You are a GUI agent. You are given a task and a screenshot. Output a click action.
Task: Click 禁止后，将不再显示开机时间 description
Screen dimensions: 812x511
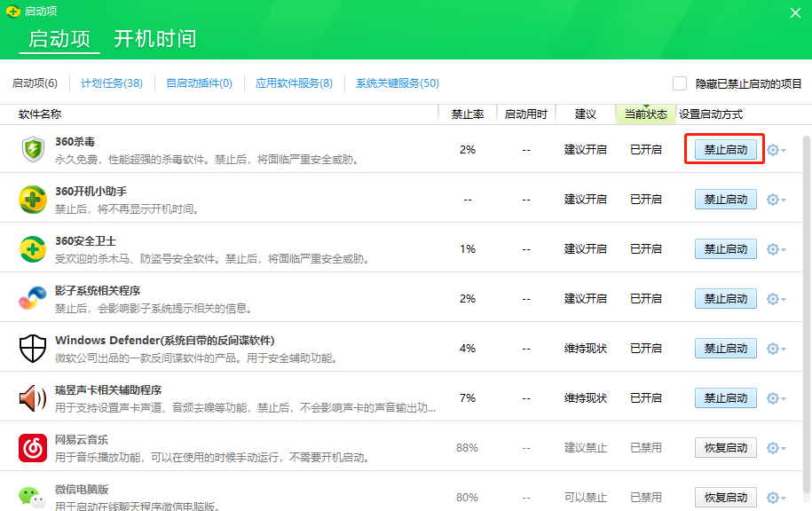128,209
